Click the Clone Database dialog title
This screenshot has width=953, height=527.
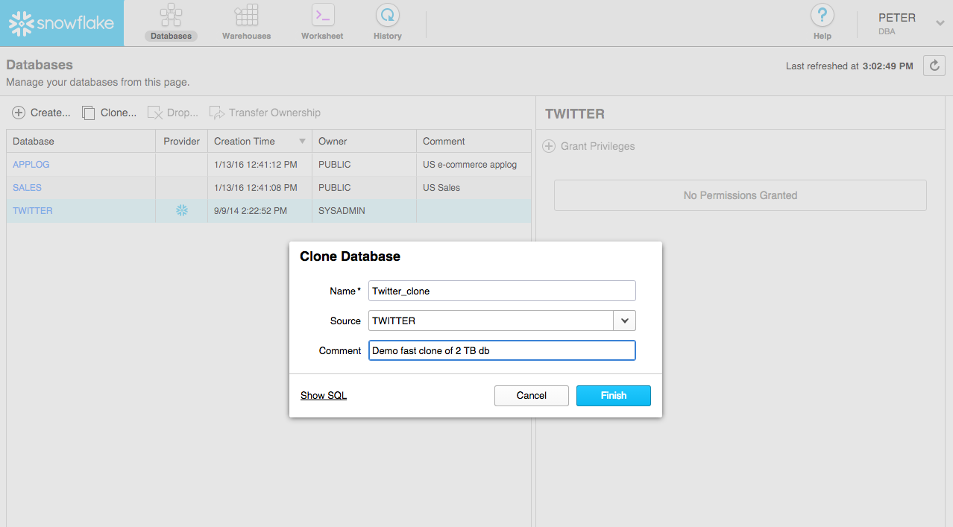pyautogui.click(x=350, y=256)
